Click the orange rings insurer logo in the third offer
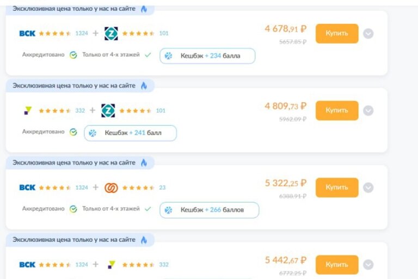Screen dimensions: 418x279 pyautogui.click(x=111, y=187)
